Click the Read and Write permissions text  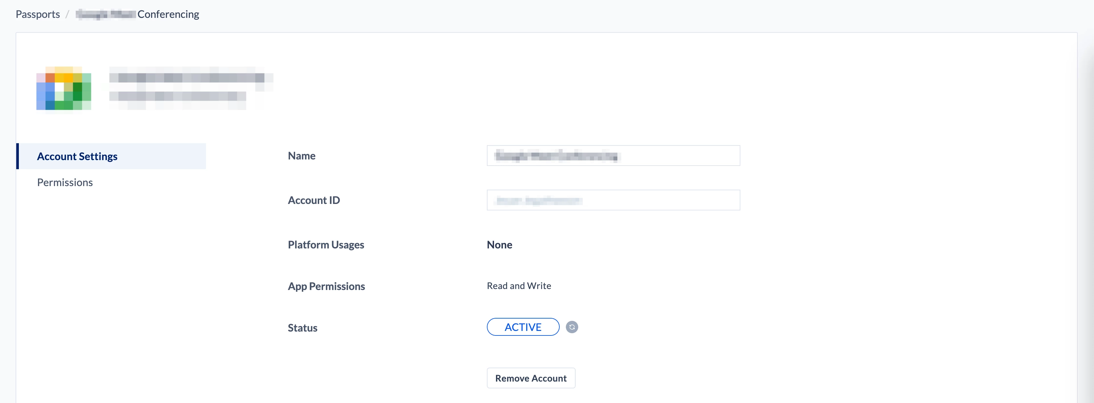pos(518,286)
